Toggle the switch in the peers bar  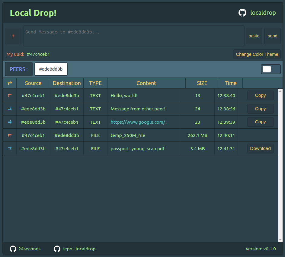coord(271,69)
